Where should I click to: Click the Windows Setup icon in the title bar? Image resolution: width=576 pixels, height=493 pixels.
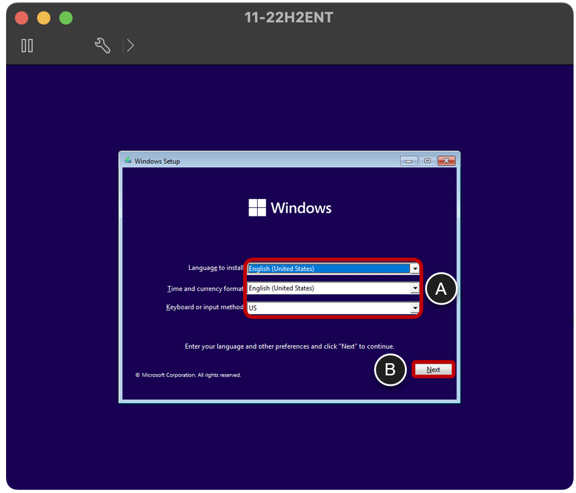tap(127, 161)
